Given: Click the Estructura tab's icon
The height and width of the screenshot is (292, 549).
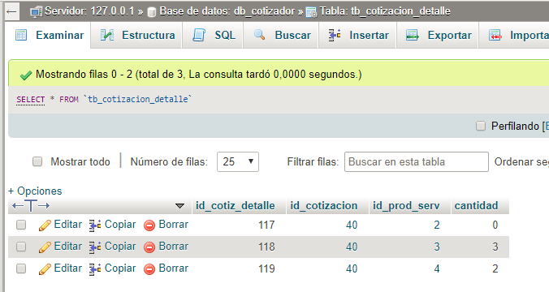Looking at the screenshot, I should coord(106,35).
